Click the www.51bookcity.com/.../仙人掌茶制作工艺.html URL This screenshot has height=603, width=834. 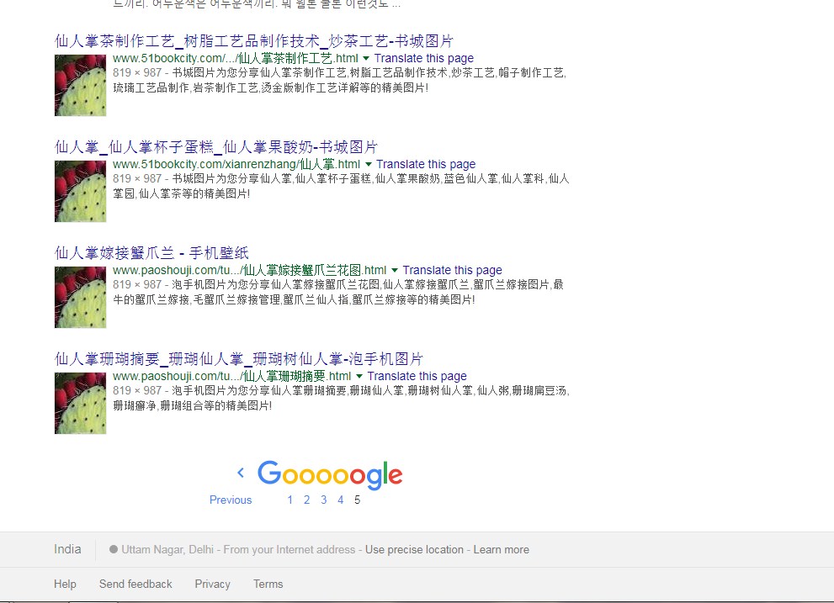click(x=235, y=58)
